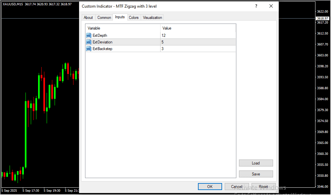
Task: Show the Visualization tab
Action: [152, 18]
